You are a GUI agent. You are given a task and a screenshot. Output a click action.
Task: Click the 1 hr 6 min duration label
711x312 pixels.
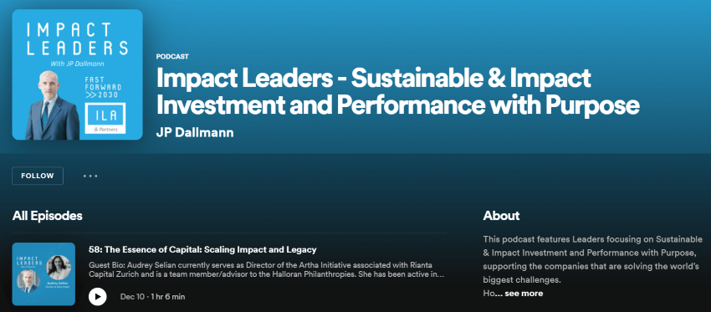(167, 297)
